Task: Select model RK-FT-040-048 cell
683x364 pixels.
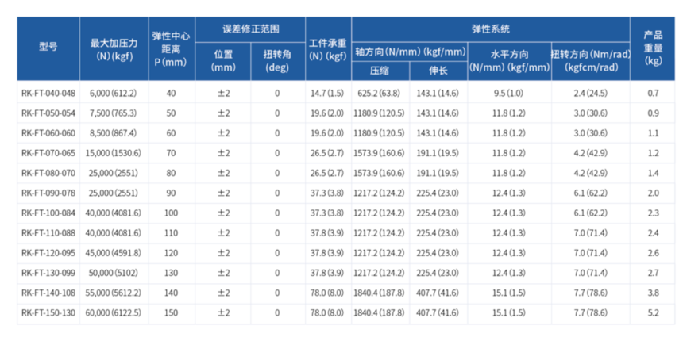Action: coord(48,94)
